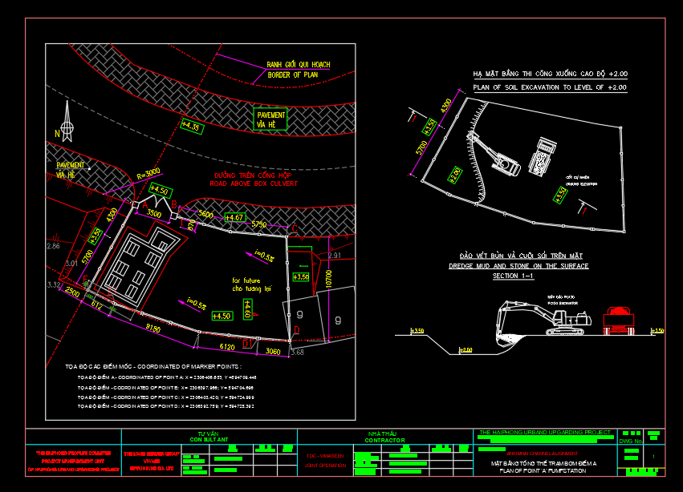
Task: Select the ROAD ABOVE BOX CULVERT text
Action: [254, 183]
